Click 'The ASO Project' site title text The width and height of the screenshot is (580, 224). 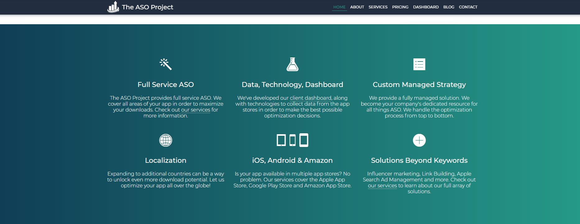click(147, 7)
